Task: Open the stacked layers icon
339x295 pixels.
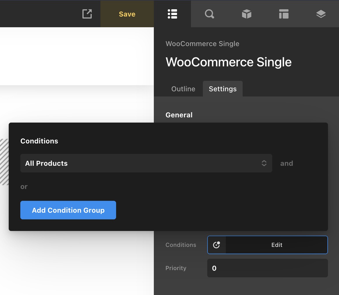Action: click(321, 14)
